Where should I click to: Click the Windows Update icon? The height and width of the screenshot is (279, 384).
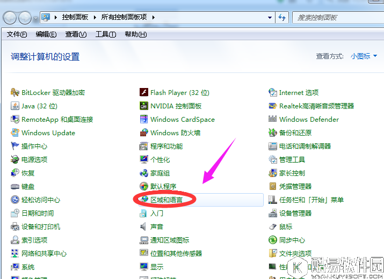click(15, 133)
